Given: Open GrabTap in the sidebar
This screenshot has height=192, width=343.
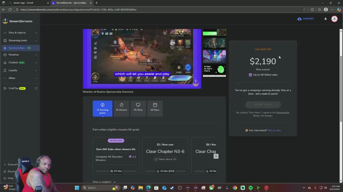Looking at the screenshot, I should [x=20, y=88].
